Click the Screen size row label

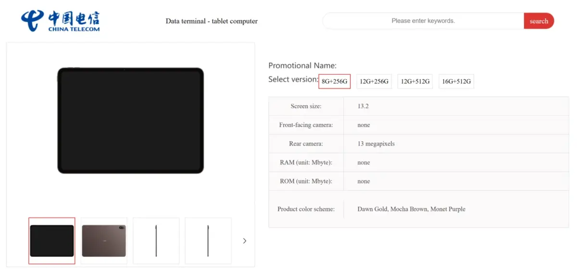tap(306, 106)
